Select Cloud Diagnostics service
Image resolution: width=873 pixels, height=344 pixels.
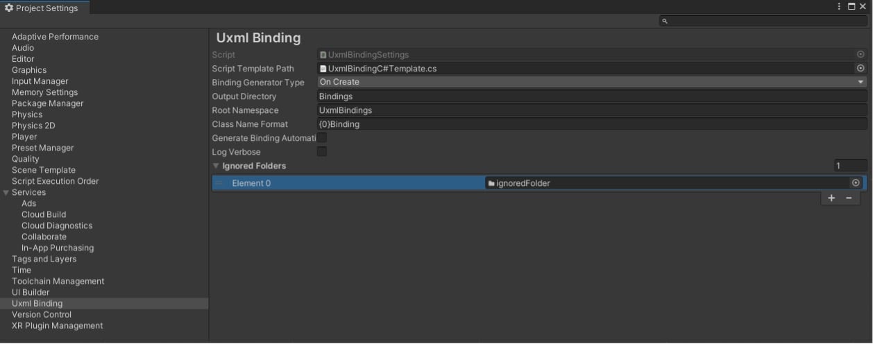[x=57, y=225]
